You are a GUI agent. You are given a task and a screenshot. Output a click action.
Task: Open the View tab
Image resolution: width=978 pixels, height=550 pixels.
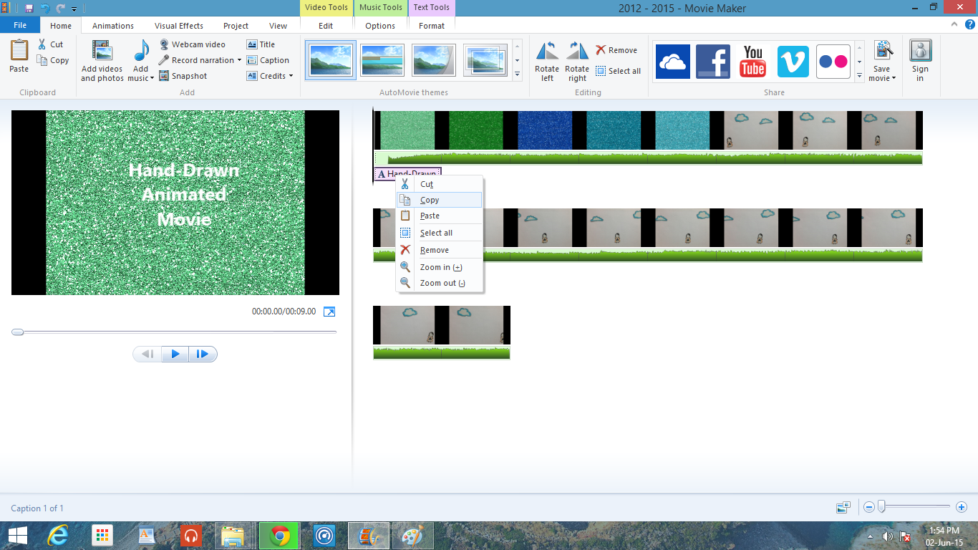tap(279, 26)
